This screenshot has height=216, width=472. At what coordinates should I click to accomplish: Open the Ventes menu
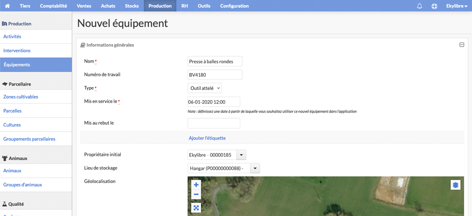[84, 6]
